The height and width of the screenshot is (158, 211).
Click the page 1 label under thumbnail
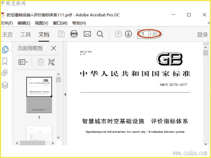coord(39,117)
